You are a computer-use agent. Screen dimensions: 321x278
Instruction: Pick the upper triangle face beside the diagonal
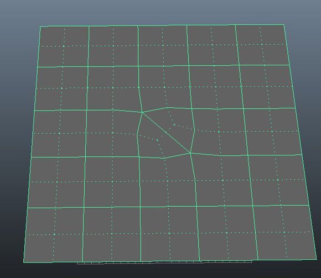tap(174, 124)
